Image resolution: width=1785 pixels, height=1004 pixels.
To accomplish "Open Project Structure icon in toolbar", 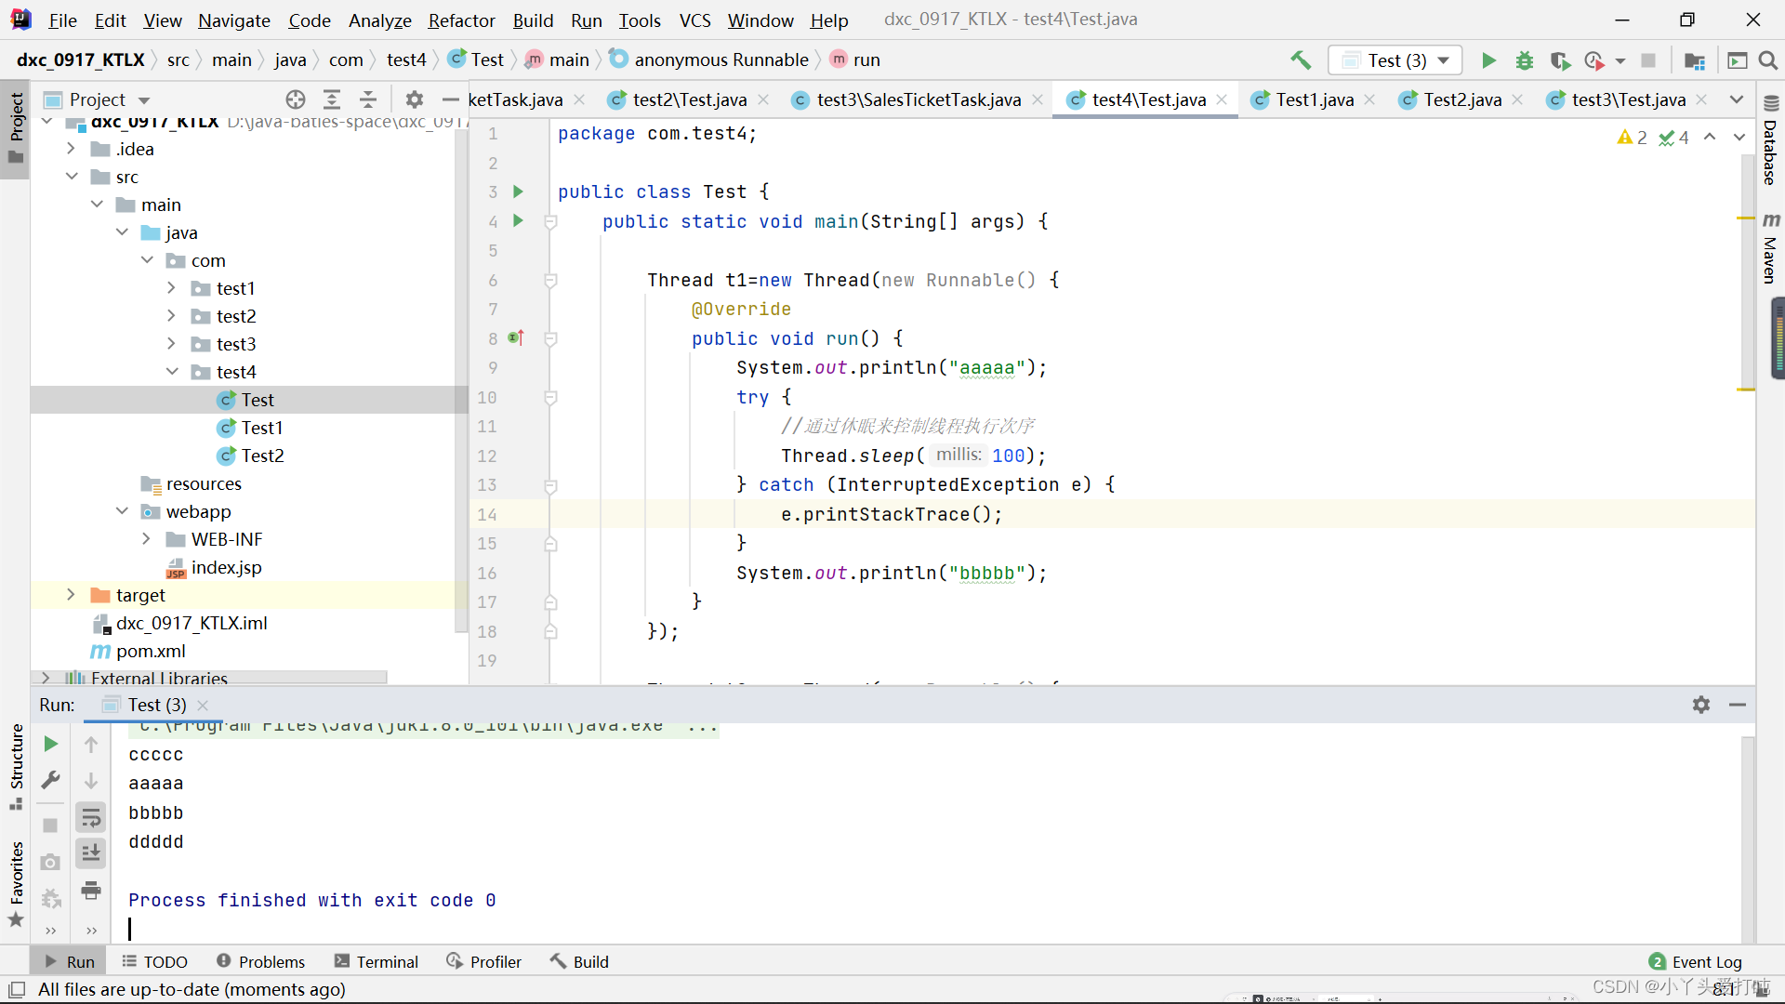I will click(x=1695, y=60).
